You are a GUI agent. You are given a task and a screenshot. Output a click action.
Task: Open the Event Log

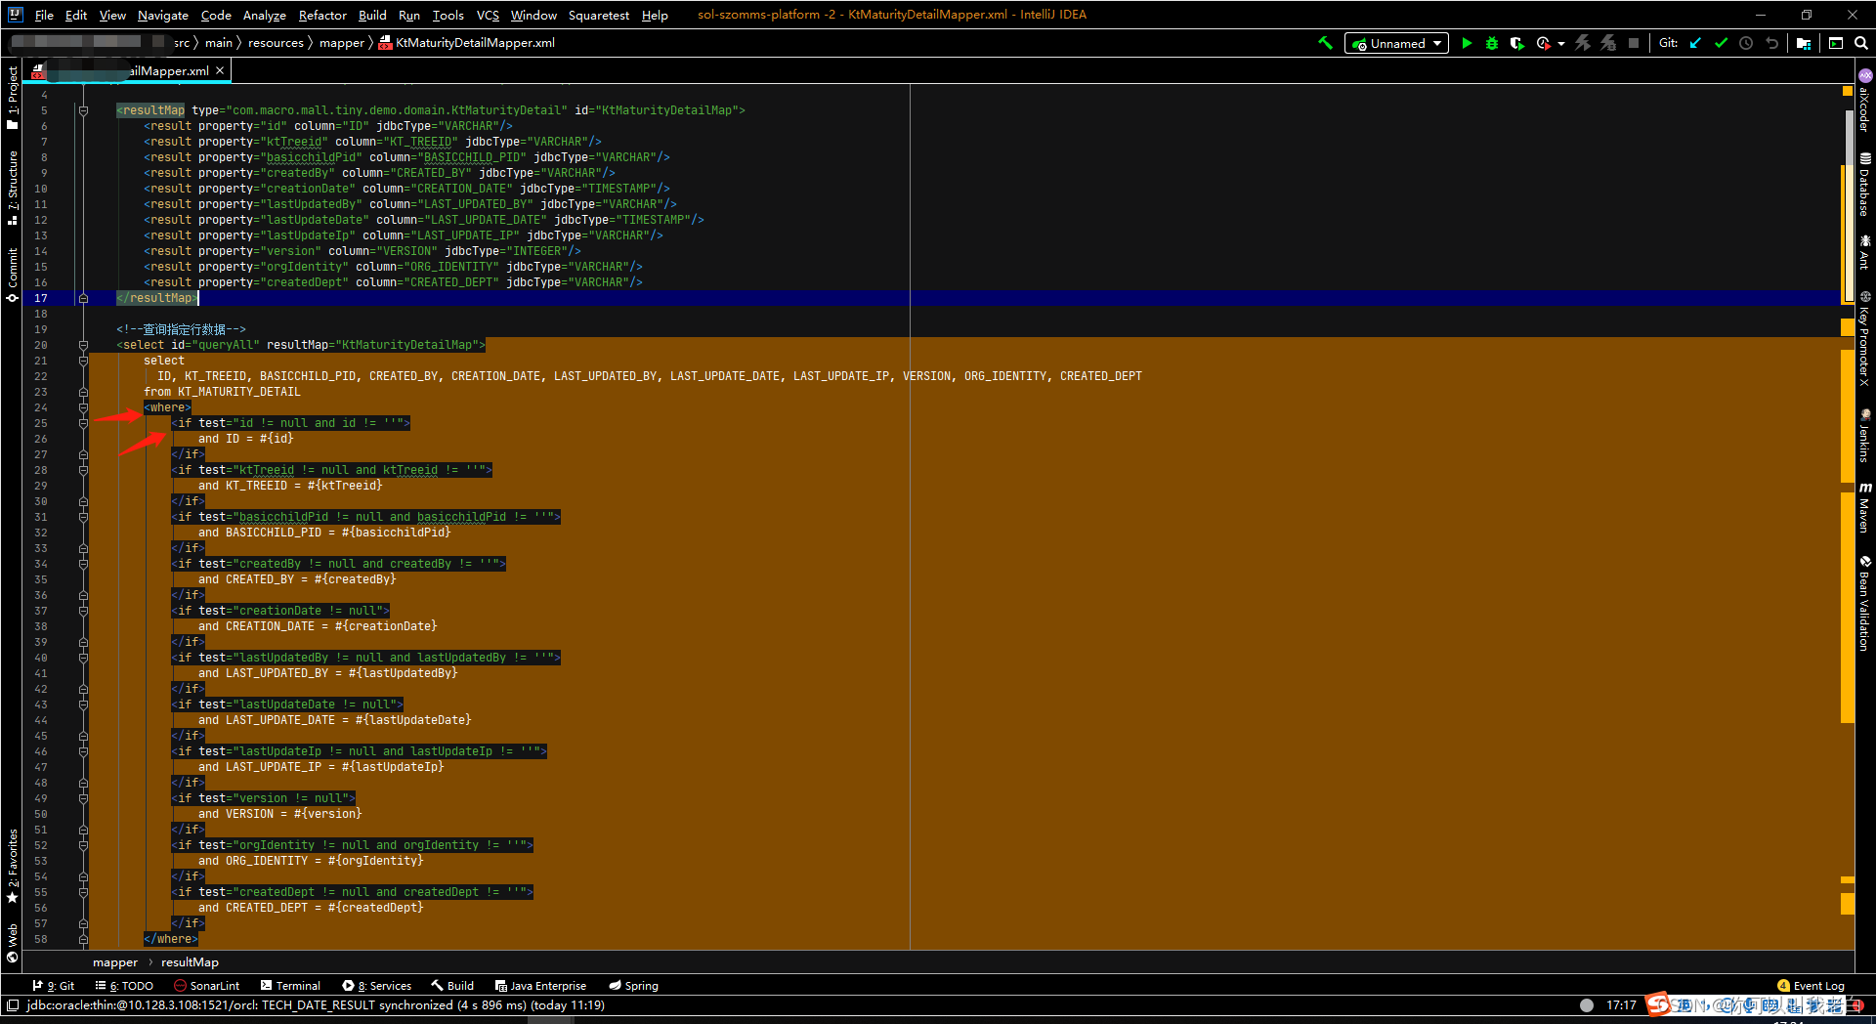[x=1811, y=985]
